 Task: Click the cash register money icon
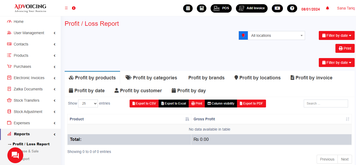click(x=277, y=8)
